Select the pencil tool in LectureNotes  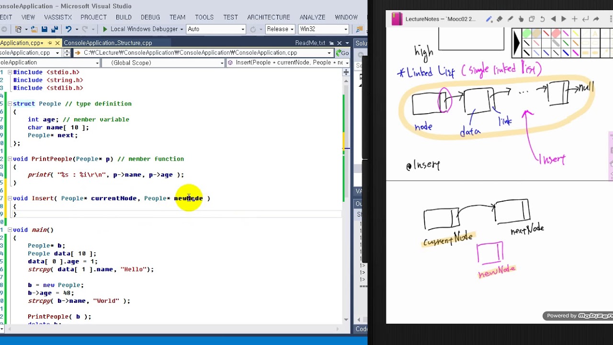[x=488, y=19]
